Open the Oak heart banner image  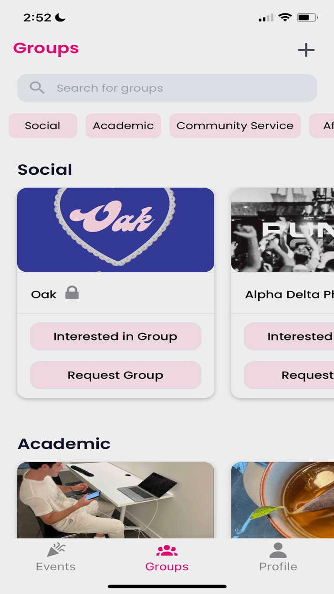pyautogui.click(x=115, y=230)
